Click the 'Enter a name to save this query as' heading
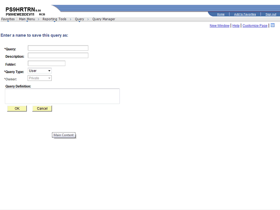 [x=34, y=35]
